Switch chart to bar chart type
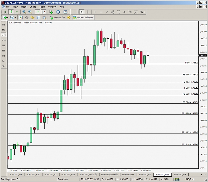Image resolution: width=208 pixels, height=182 pixels. 5,12
